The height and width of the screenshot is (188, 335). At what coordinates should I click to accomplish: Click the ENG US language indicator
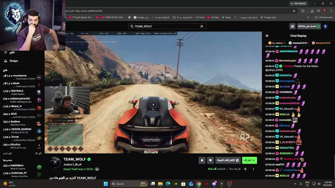[308, 184]
